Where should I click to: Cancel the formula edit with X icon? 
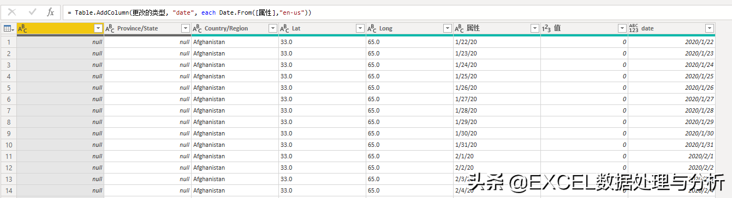[x=11, y=11]
